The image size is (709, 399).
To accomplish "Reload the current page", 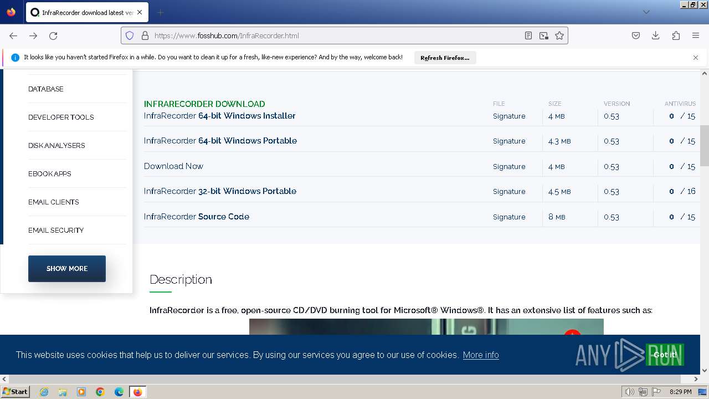I will tap(53, 35).
